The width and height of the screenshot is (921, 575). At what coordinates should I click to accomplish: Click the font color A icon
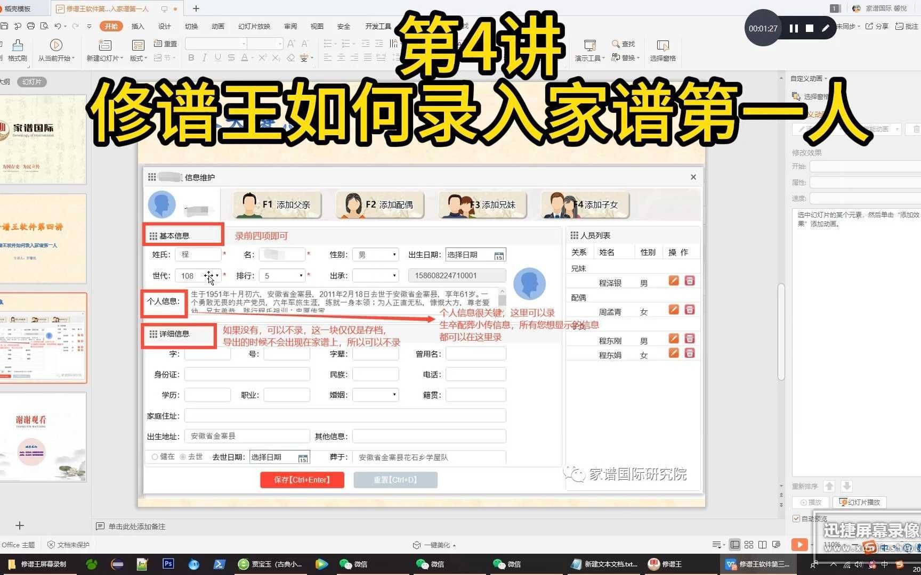point(245,57)
